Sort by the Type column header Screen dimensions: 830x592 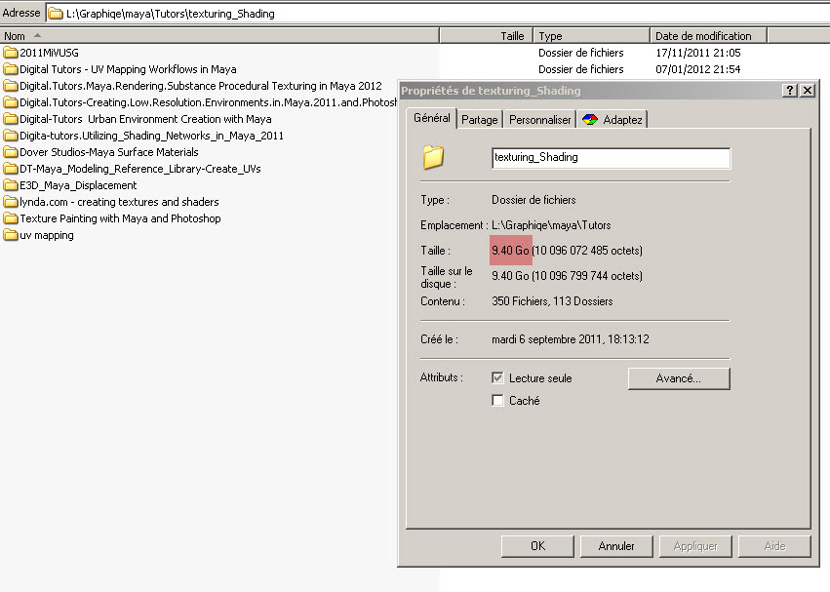(591, 36)
